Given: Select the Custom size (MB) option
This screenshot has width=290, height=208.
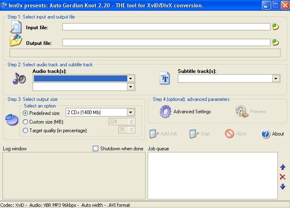Looking at the screenshot, I should click(25, 122).
